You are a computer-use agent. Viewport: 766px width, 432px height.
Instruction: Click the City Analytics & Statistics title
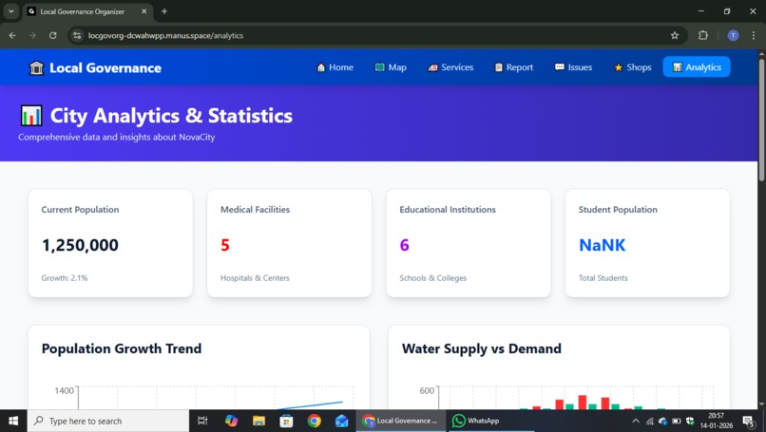(x=171, y=116)
